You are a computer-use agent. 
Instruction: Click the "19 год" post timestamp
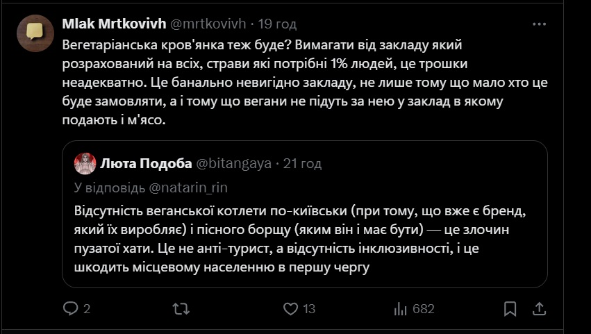[277, 24]
